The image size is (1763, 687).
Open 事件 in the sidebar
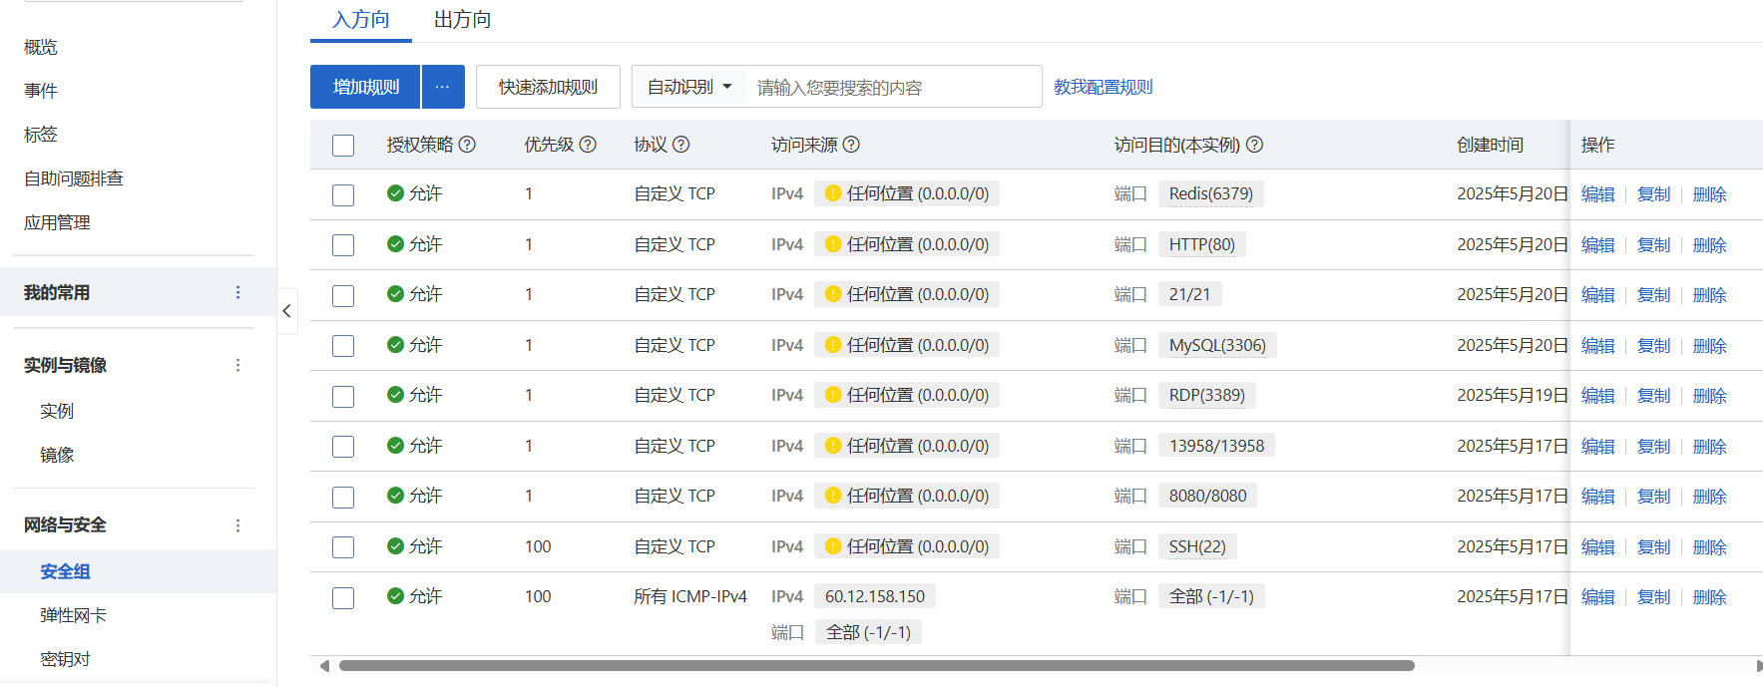tap(41, 91)
